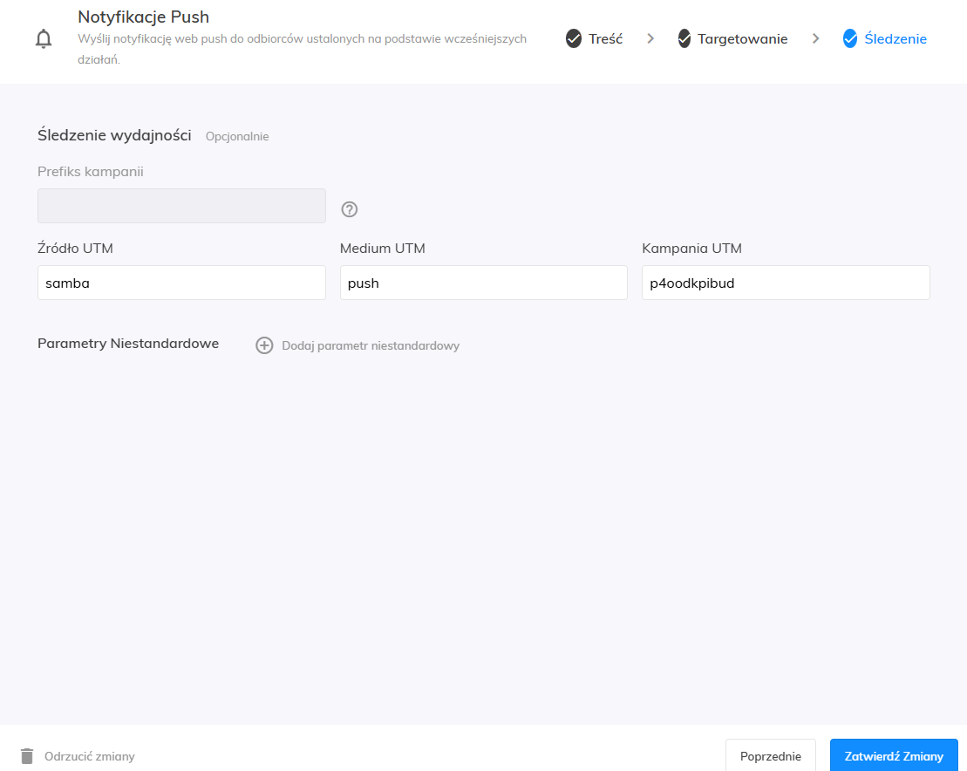Click the Dodaj parametr niestandardowy text
The height and width of the screenshot is (771, 967).
371,346
